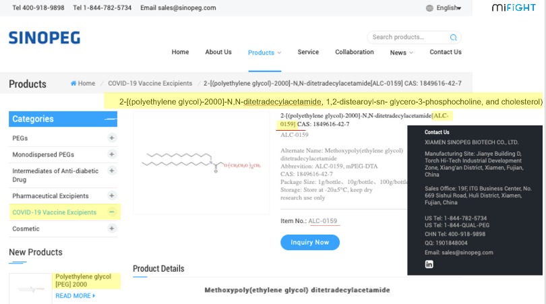This screenshot has width=546, height=304.
Task: Collapse COVID-19 Vaccine Excipients category
Action: click(x=112, y=212)
